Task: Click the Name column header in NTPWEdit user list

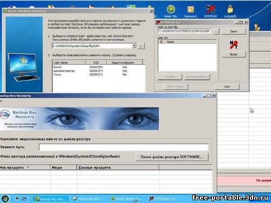Action: click(171, 42)
